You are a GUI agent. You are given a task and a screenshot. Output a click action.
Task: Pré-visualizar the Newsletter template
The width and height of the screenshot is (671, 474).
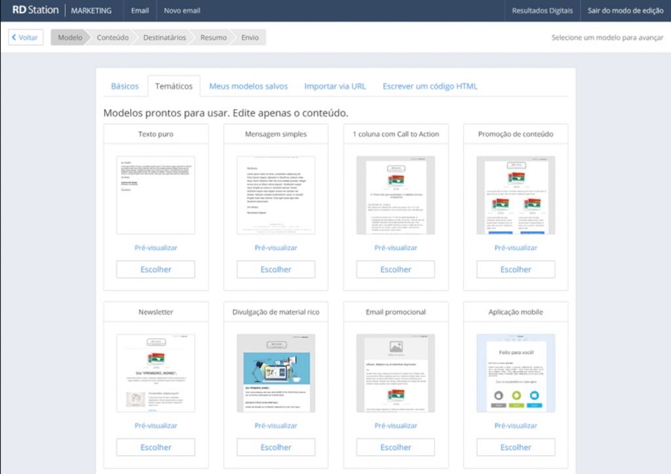156,426
